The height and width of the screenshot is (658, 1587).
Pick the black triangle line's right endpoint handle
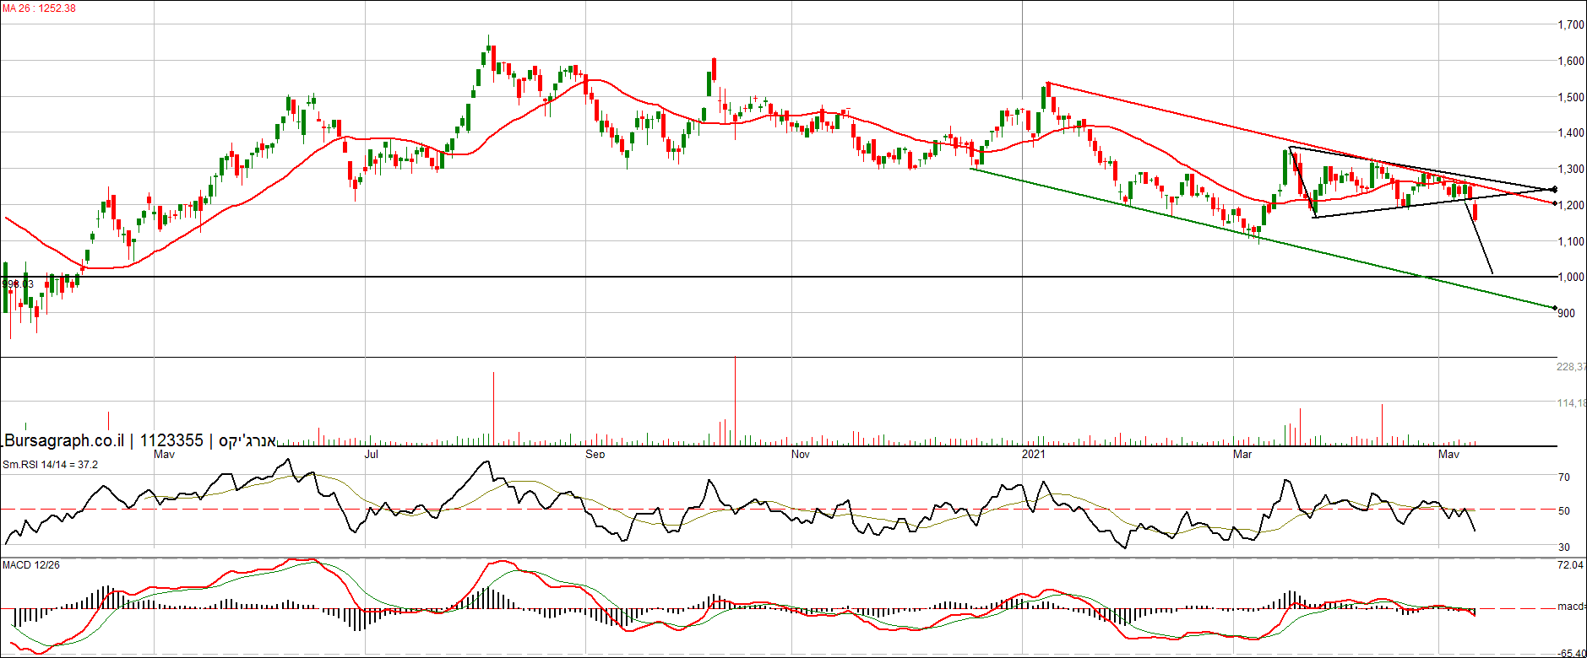tap(1555, 189)
